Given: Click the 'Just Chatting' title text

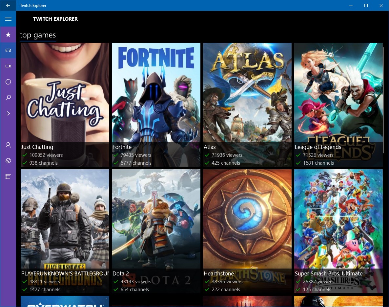Looking at the screenshot, I should click(x=37, y=147).
